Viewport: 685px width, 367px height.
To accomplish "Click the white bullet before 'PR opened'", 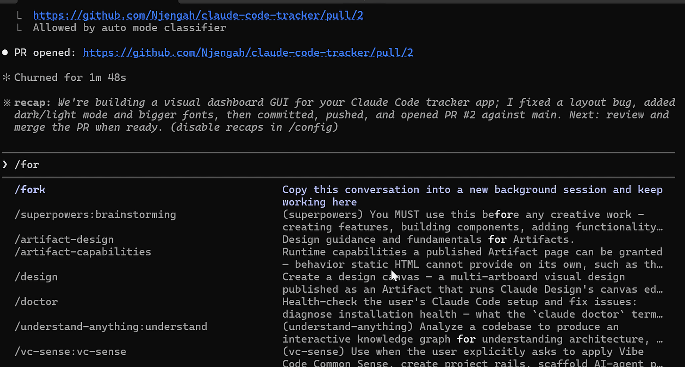I will pyautogui.click(x=5, y=53).
